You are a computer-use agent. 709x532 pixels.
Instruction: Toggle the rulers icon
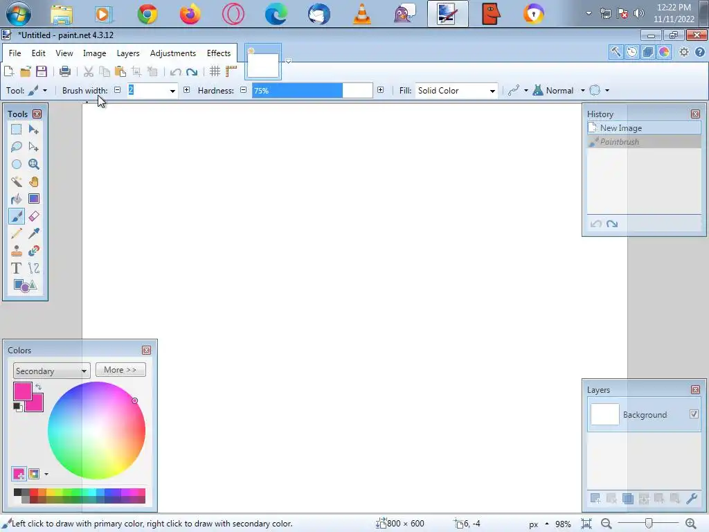[x=231, y=71]
